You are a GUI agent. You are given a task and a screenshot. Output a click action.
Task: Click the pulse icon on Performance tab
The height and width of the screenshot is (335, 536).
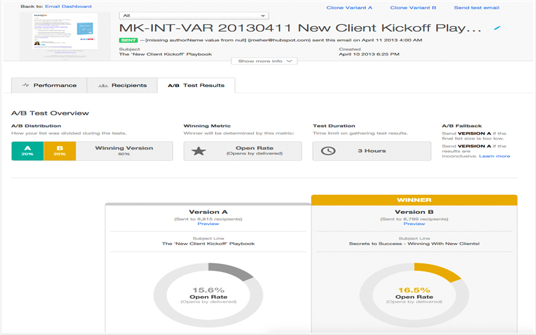(x=25, y=86)
